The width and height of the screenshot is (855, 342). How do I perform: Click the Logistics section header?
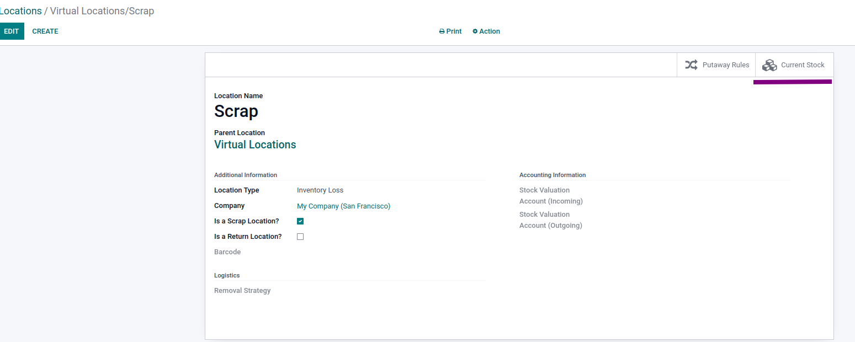[x=227, y=275]
